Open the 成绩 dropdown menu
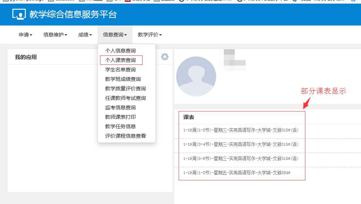The width and height of the screenshot is (361, 204). [x=85, y=35]
